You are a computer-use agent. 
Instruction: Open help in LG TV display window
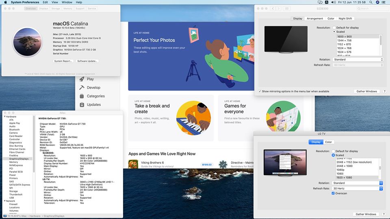pos(384,214)
